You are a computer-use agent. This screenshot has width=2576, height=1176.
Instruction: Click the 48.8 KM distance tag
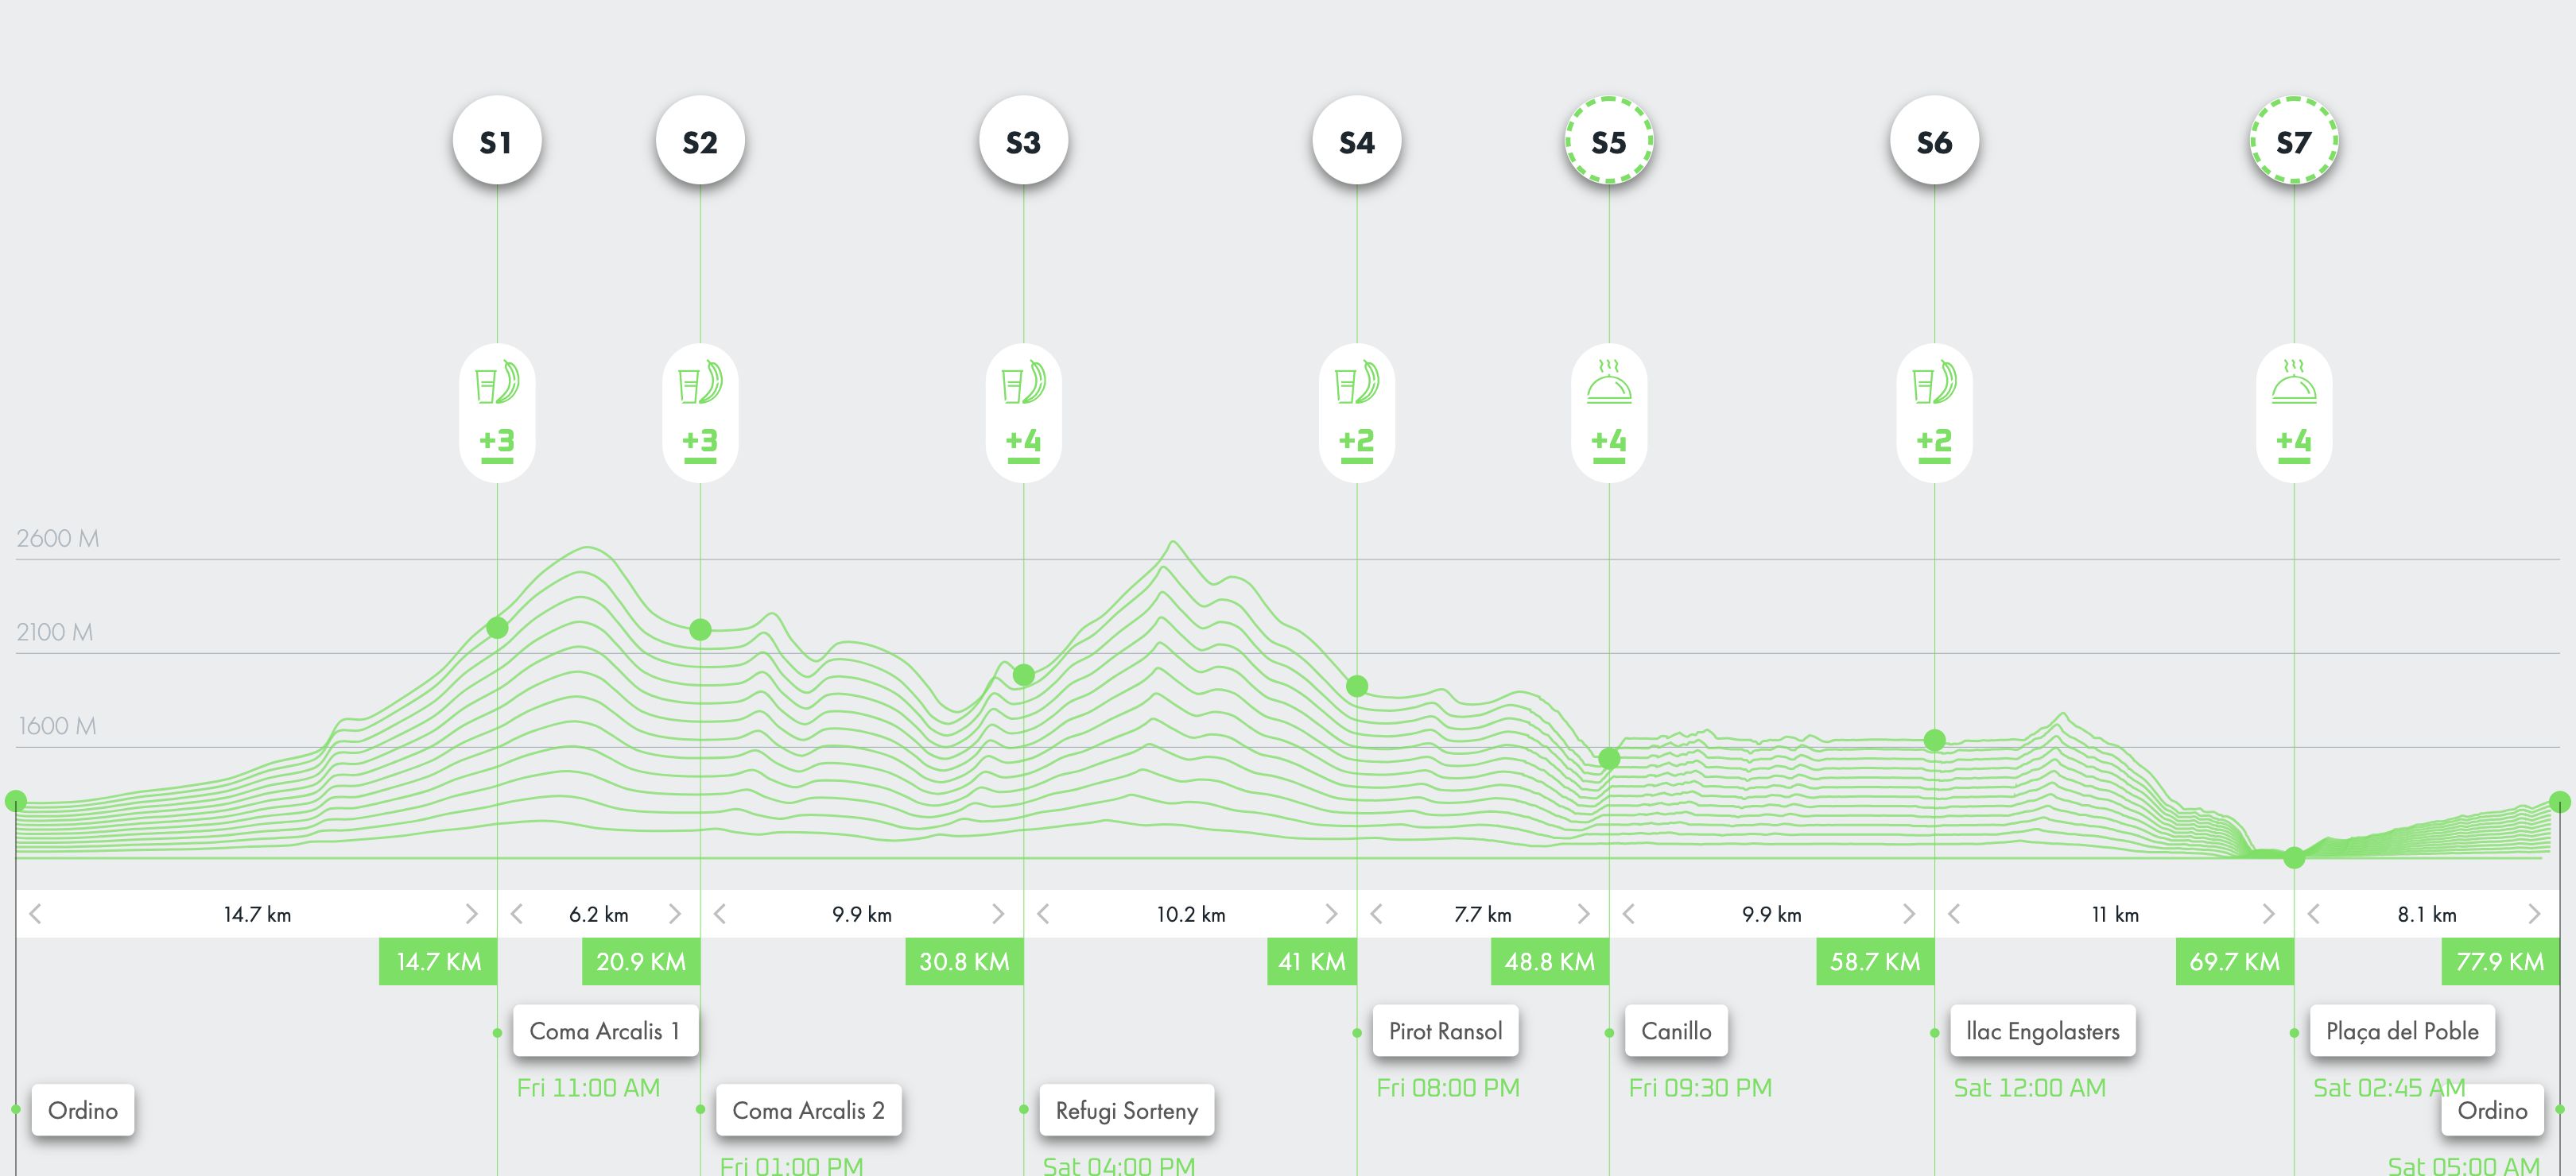1549,961
